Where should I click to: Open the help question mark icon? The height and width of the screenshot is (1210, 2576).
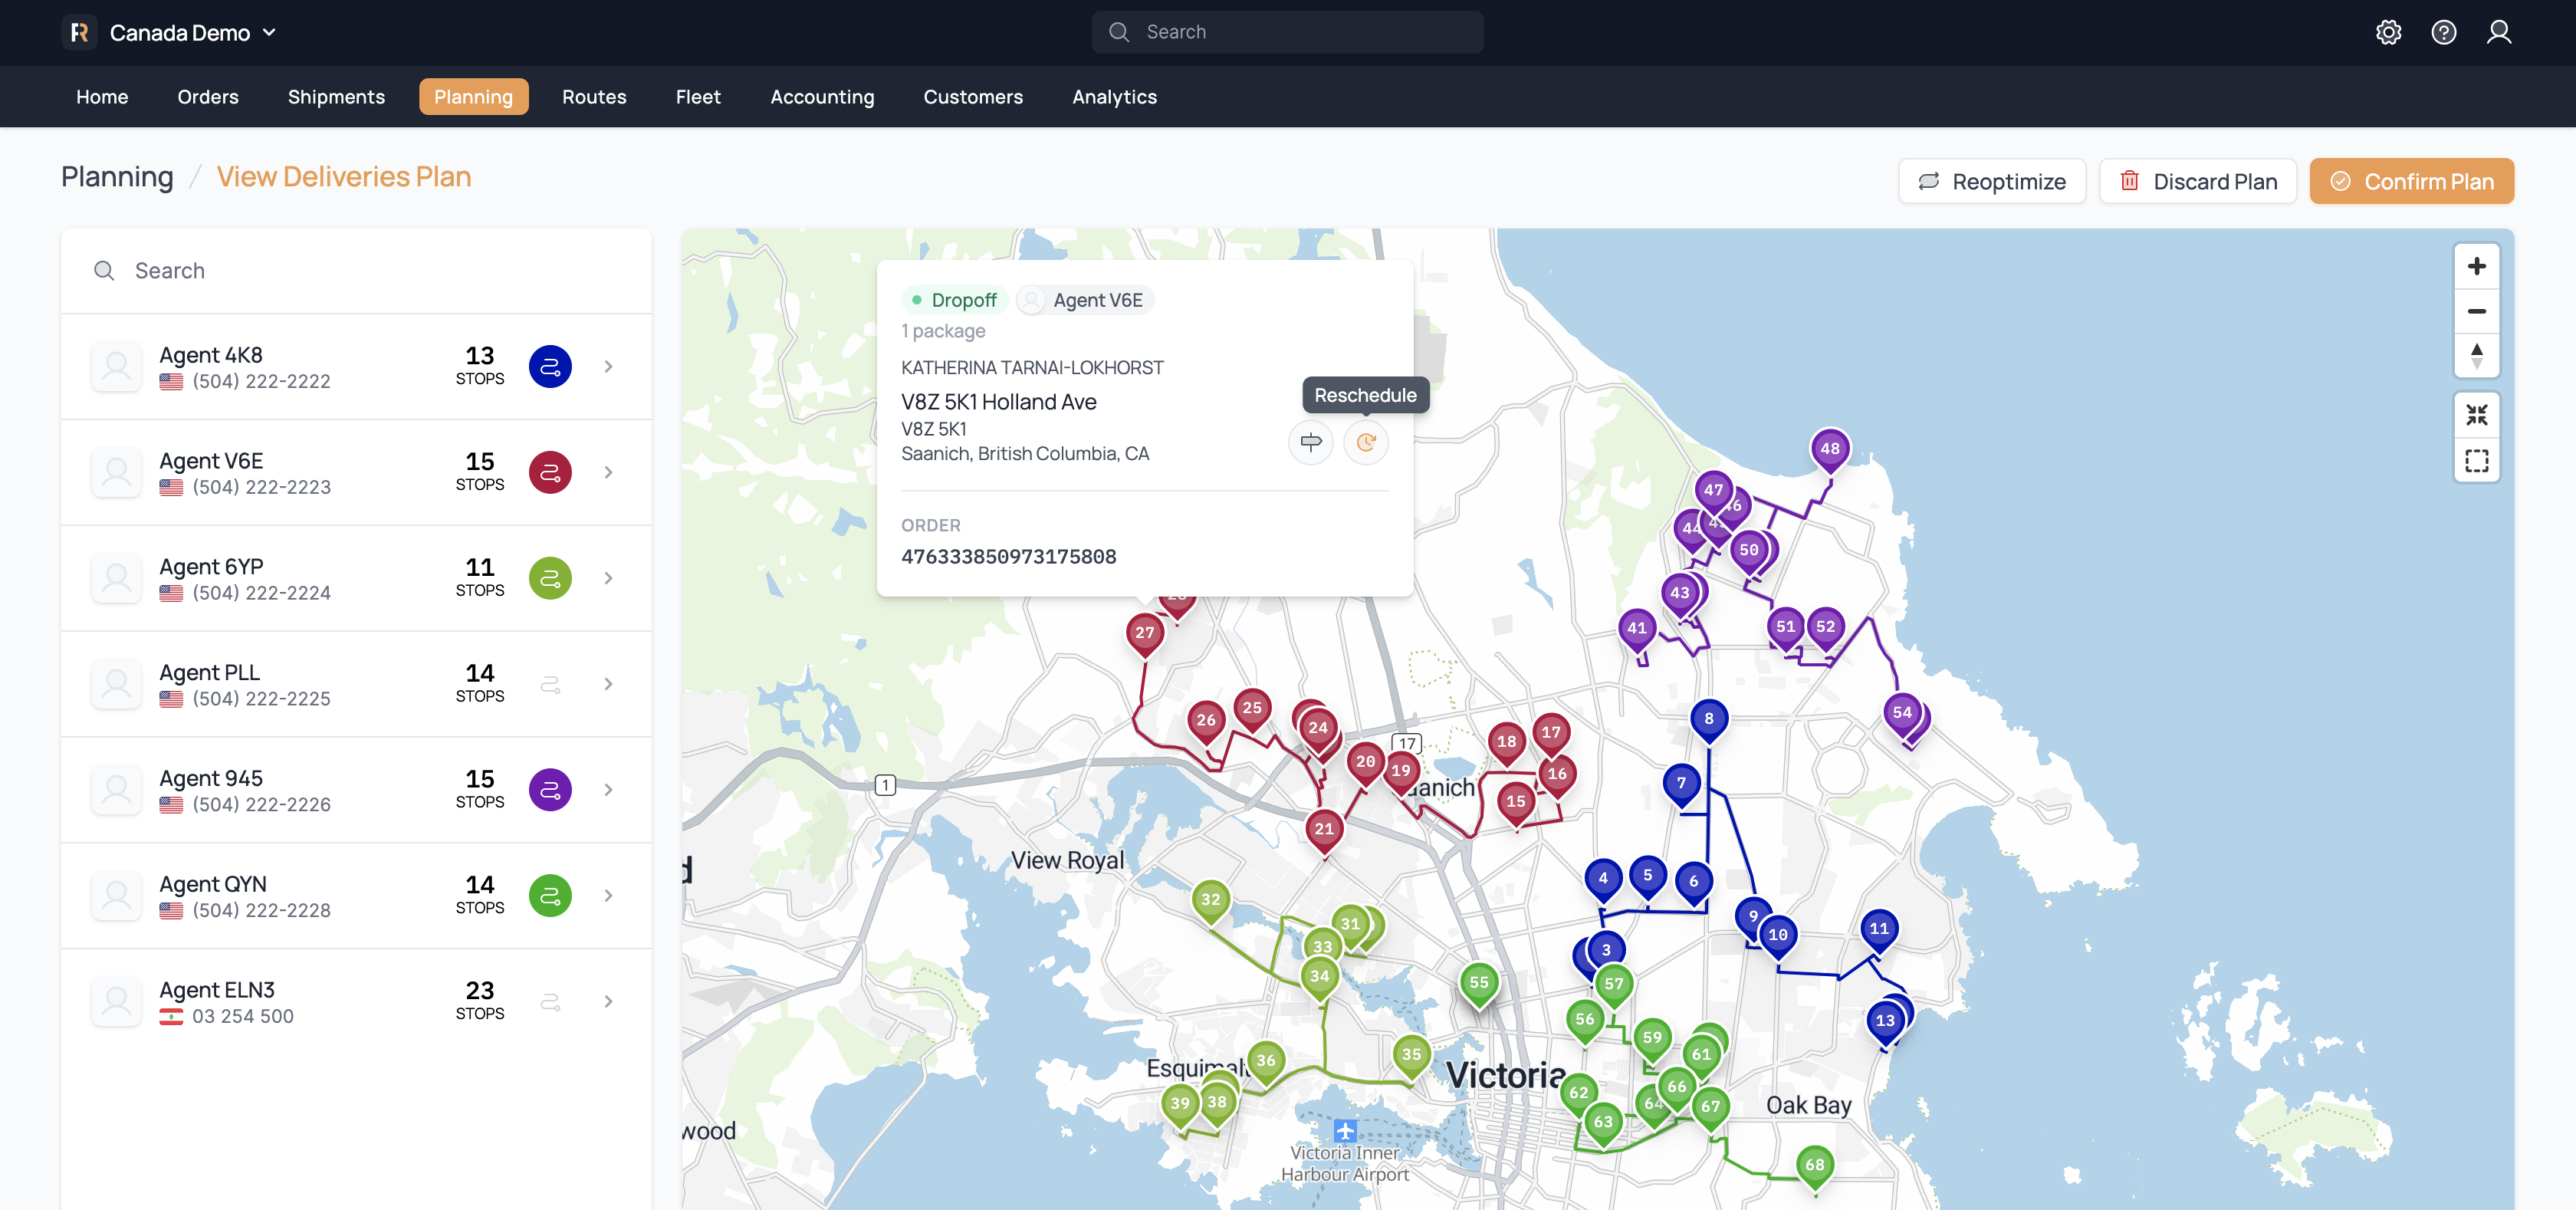[x=2443, y=32]
